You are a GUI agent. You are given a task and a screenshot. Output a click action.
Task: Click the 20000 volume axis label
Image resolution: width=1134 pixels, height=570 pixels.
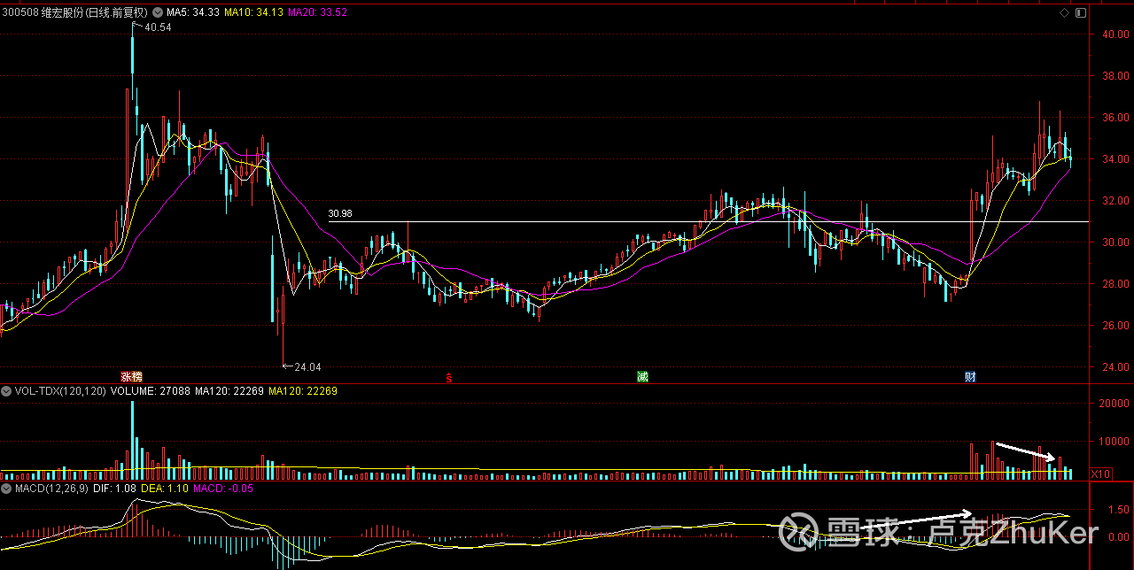[x=1115, y=403]
